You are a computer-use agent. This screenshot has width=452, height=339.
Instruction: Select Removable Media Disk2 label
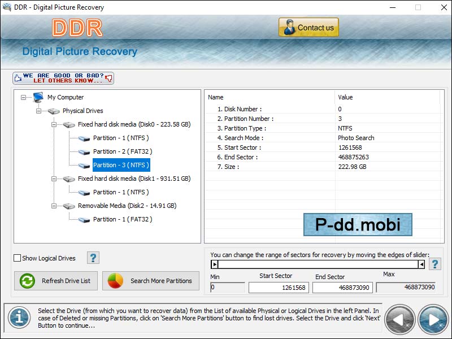point(127,206)
